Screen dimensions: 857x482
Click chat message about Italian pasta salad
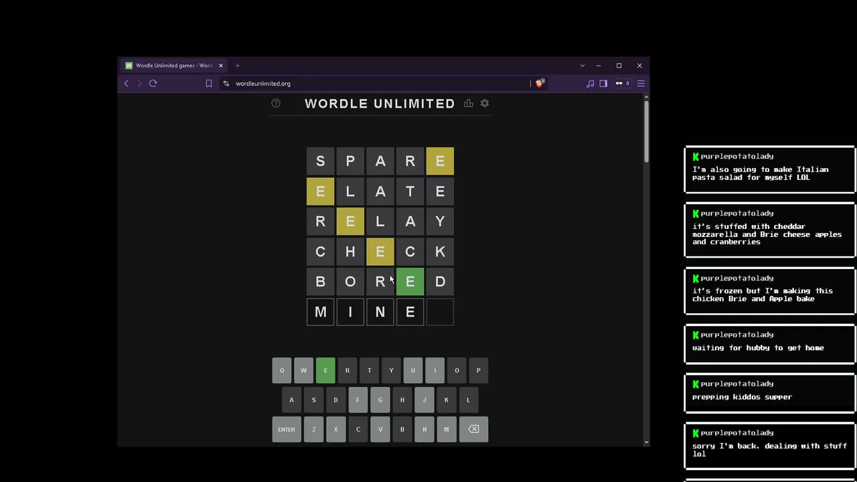tap(761, 173)
